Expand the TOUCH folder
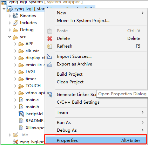Screen dimensions: 148x145 tap(15, 86)
